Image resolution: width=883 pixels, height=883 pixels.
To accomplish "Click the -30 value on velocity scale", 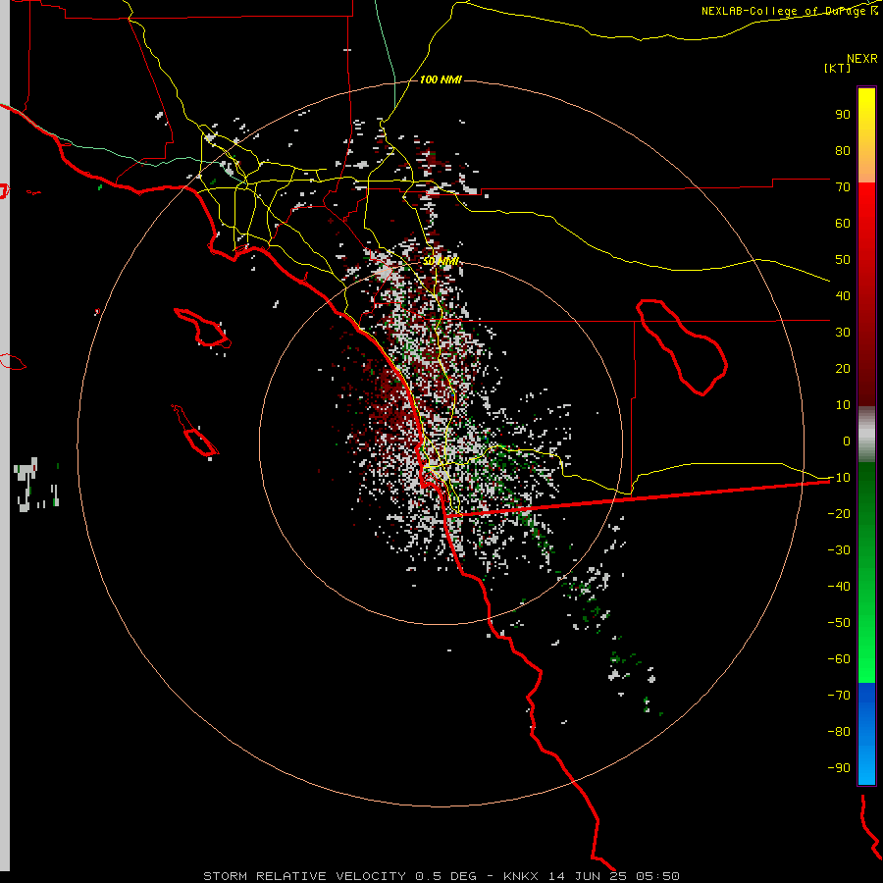I will [839, 550].
